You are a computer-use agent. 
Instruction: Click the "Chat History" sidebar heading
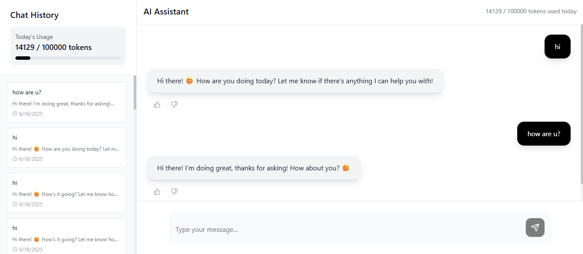click(34, 15)
